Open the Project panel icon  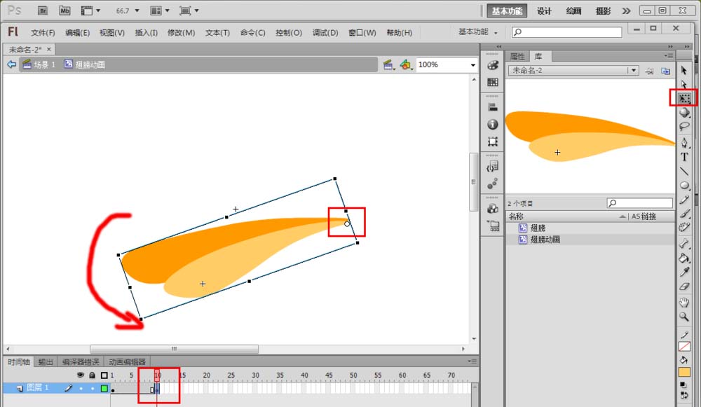tap(494, 226)
